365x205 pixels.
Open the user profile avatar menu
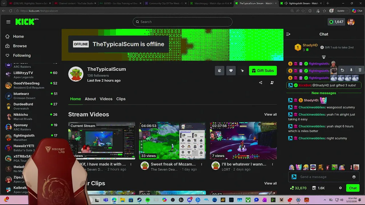coord(351,22)
